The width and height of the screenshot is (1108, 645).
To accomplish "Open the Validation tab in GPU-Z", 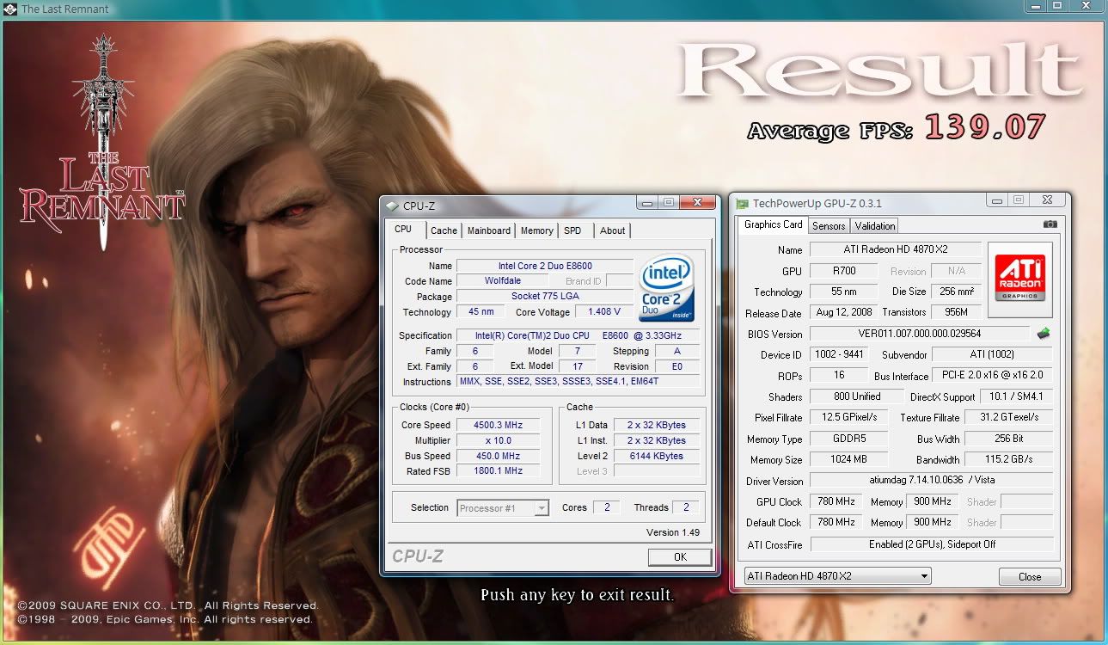I will [875, 226].
